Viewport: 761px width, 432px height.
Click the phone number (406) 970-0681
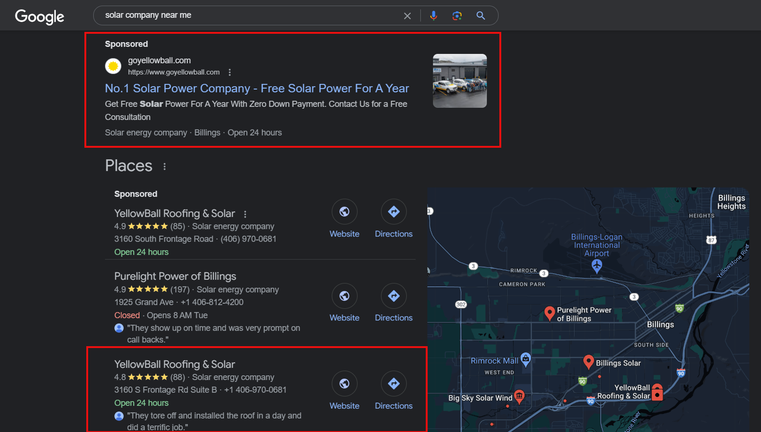pyautogui.click(x=249, y=239)
